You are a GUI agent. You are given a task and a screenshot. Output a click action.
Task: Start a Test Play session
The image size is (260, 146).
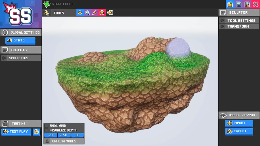16,132
